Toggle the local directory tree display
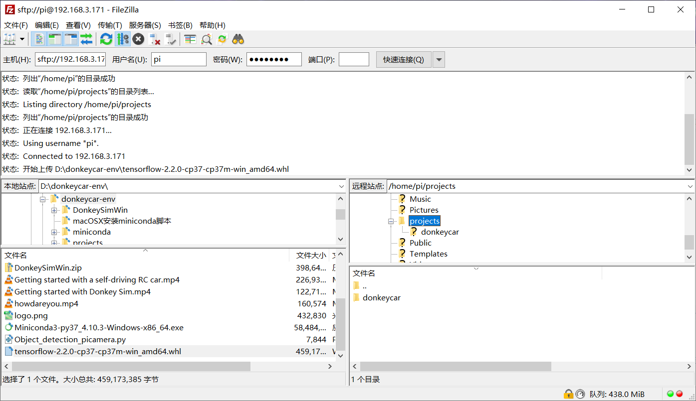 pos(55,39)
